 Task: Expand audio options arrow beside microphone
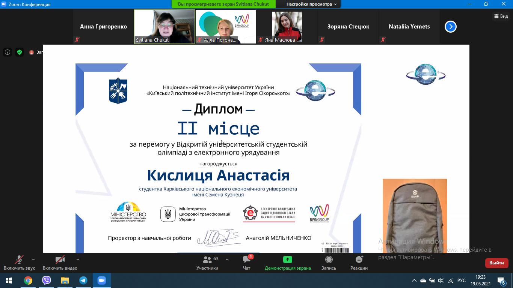tap(33, 259)
